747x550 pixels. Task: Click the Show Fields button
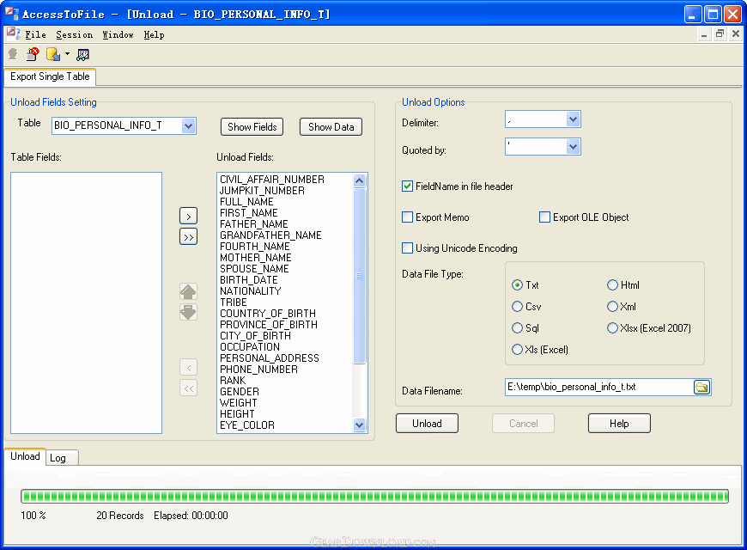coord(252,127)
